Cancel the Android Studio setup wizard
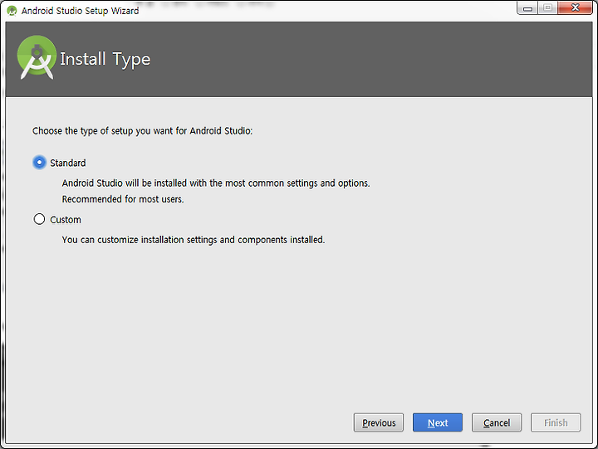Screen dimensions: 598x449 496,422
